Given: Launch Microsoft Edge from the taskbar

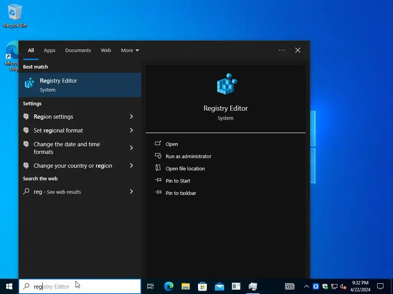Looking at the screenshot, I should (x=169, y=286).
